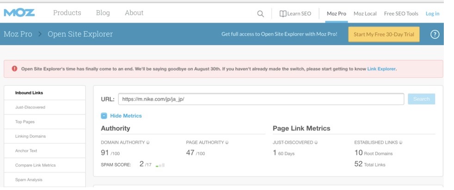Select the Moz Pro tab
The image size is (454, 190).
pyautogui.click(x=336, y=13)
